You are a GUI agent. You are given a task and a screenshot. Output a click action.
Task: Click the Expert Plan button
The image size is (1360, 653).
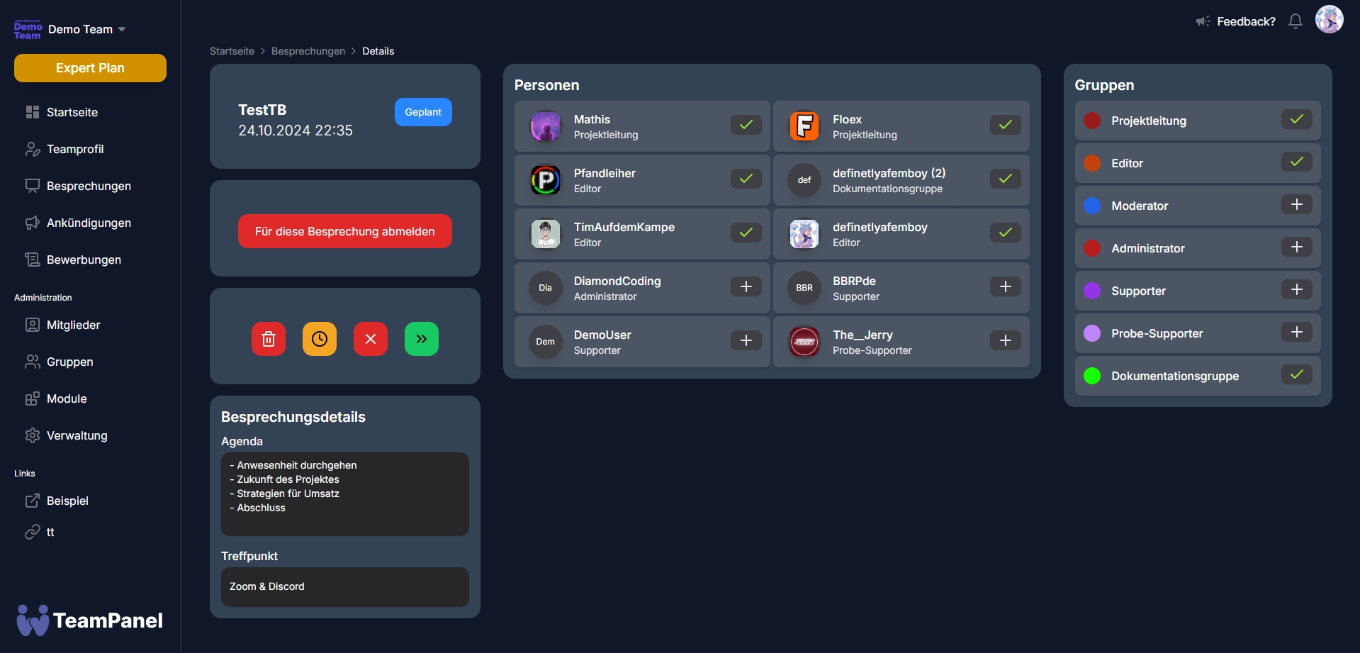pyautogui.click(x=90, y=68)
